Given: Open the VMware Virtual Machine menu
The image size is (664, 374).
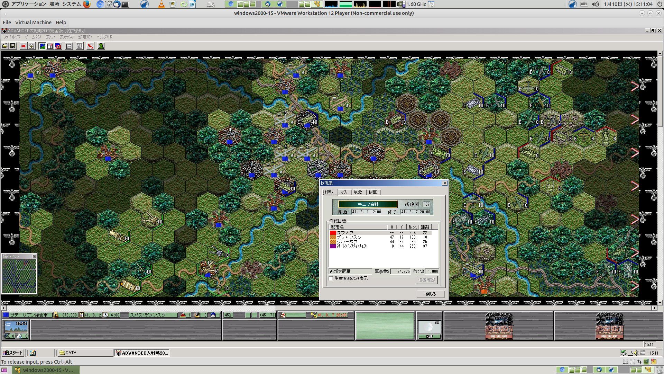Looking at the screenshot, I should coord(33,23).
